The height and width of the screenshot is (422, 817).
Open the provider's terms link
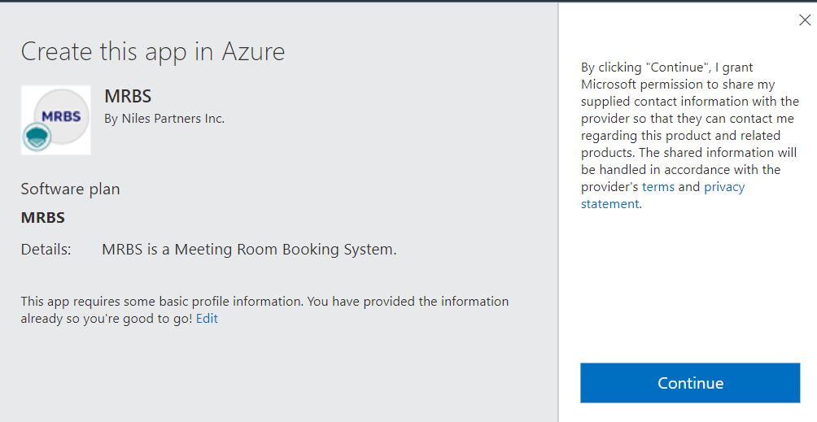click(658, 187)
